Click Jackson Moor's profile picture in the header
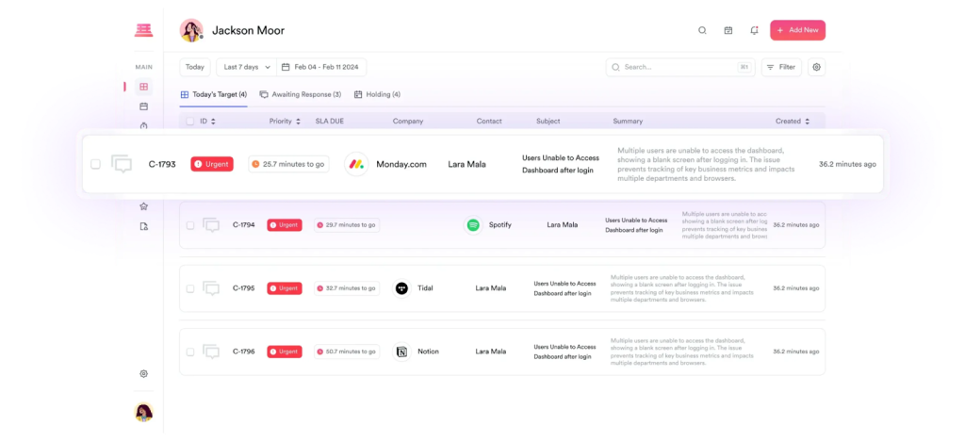965x442 pixels. [191, 30]
